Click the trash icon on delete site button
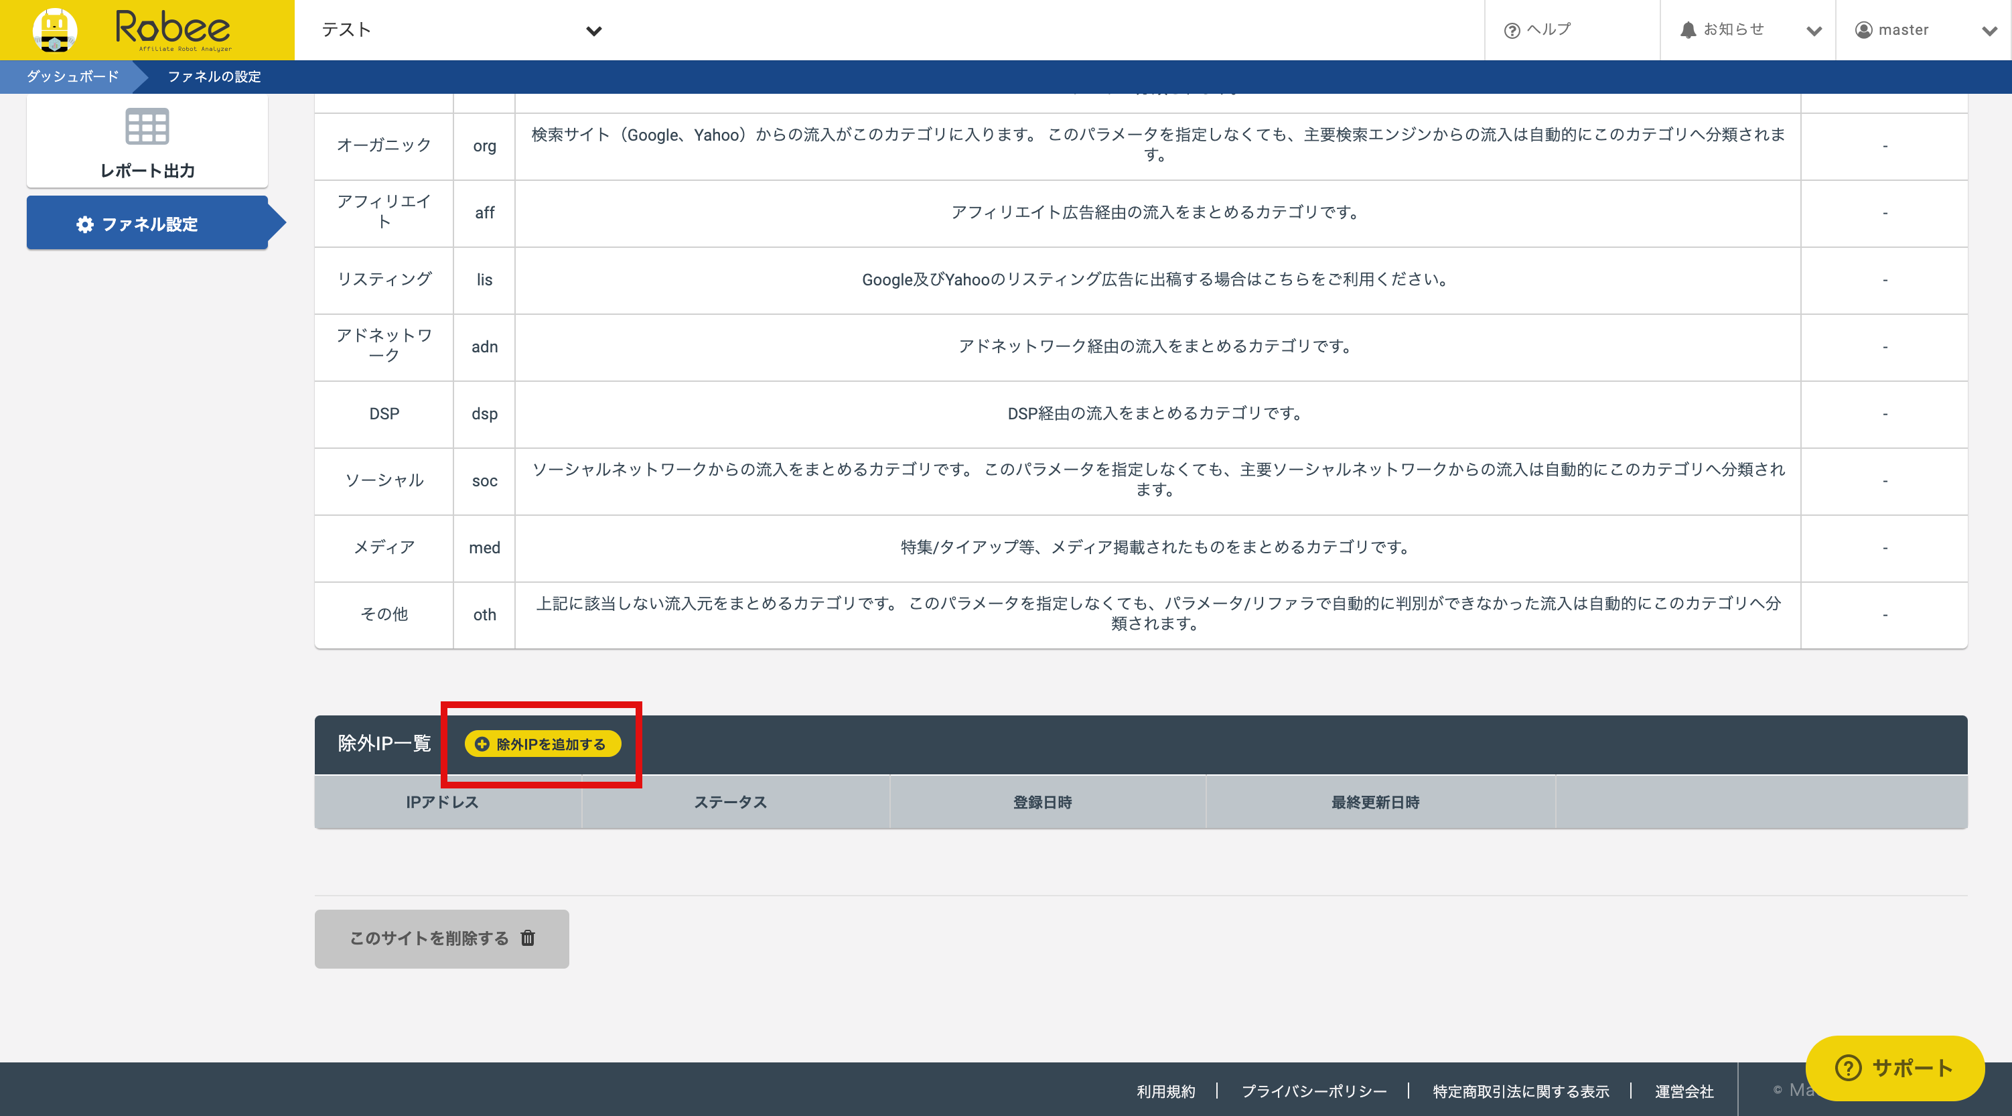 click(x=528, y=938)
